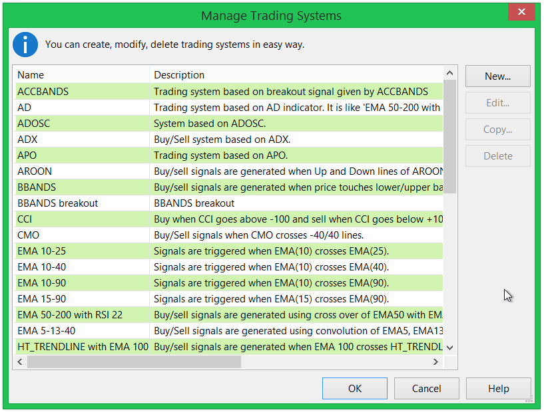
Task: Select the CCI trading system
Action: (80, 219)
